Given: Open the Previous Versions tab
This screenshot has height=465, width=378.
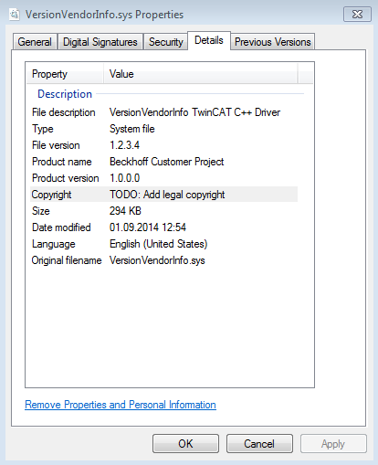Looking at the screenshot, I should (273, 42).
